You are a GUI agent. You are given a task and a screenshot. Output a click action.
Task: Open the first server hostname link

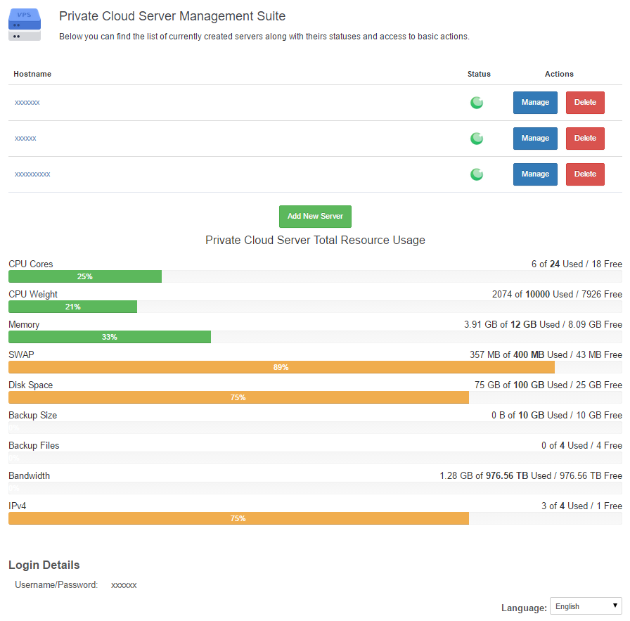pyautogui.click(x=27, y=103)
